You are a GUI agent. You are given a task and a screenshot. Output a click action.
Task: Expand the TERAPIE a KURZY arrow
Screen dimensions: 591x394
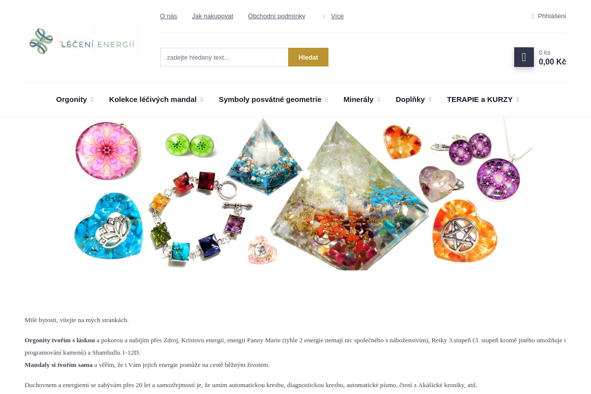point(518,99)
